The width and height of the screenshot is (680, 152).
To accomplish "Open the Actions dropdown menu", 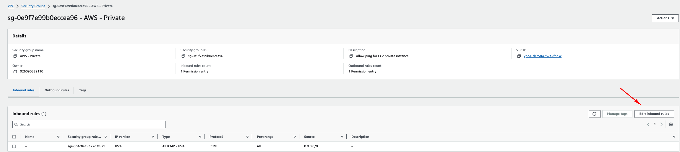I will (x=665, y=18).
